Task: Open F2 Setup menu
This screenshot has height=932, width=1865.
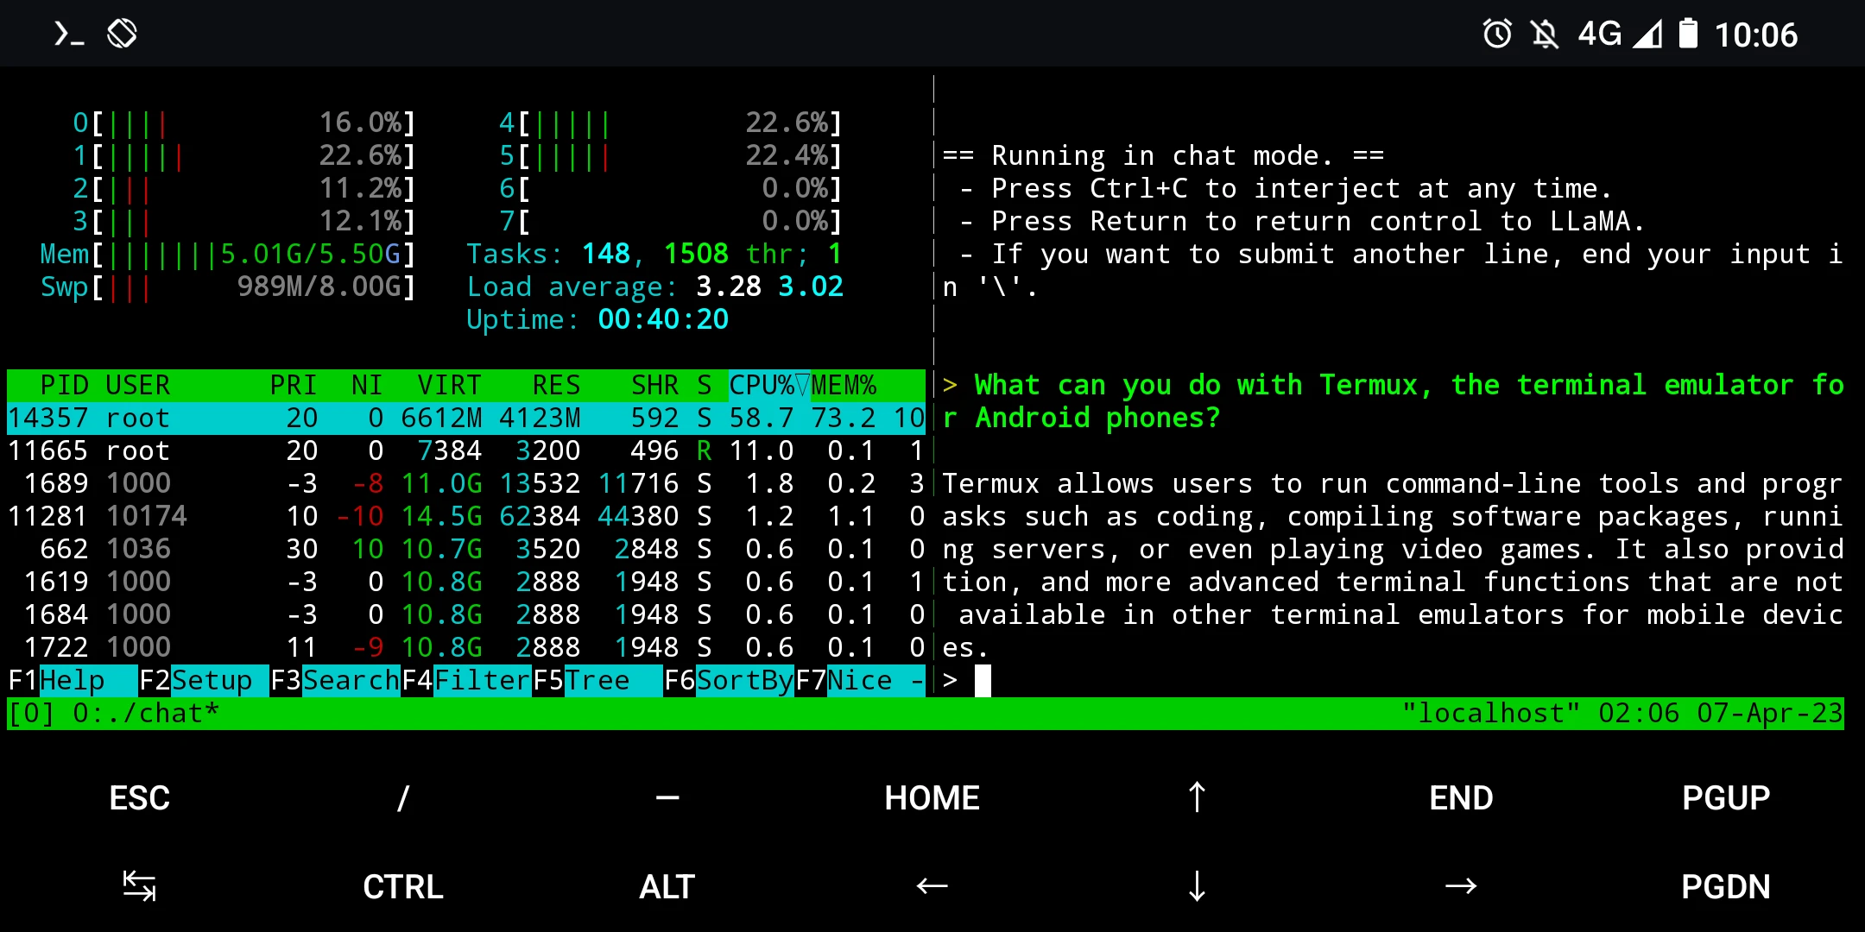Action: [x=203, y=680]
